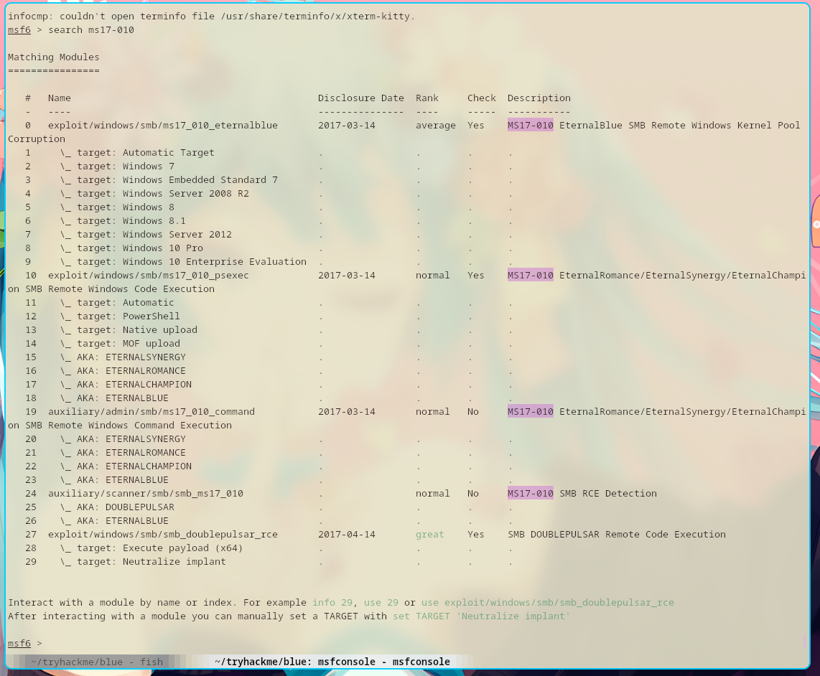Viewport: 820px width, 676px height.
Task: Click disclosure date 2017-04-14
Action: (x=347, y=535)
